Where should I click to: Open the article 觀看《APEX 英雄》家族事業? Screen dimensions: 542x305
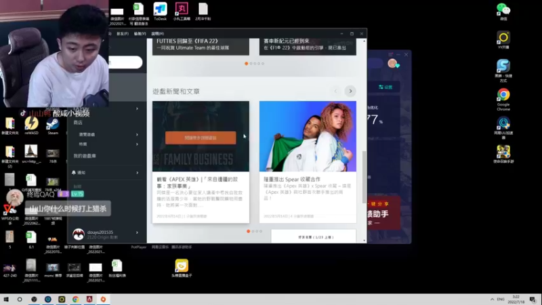coord(201,162)
